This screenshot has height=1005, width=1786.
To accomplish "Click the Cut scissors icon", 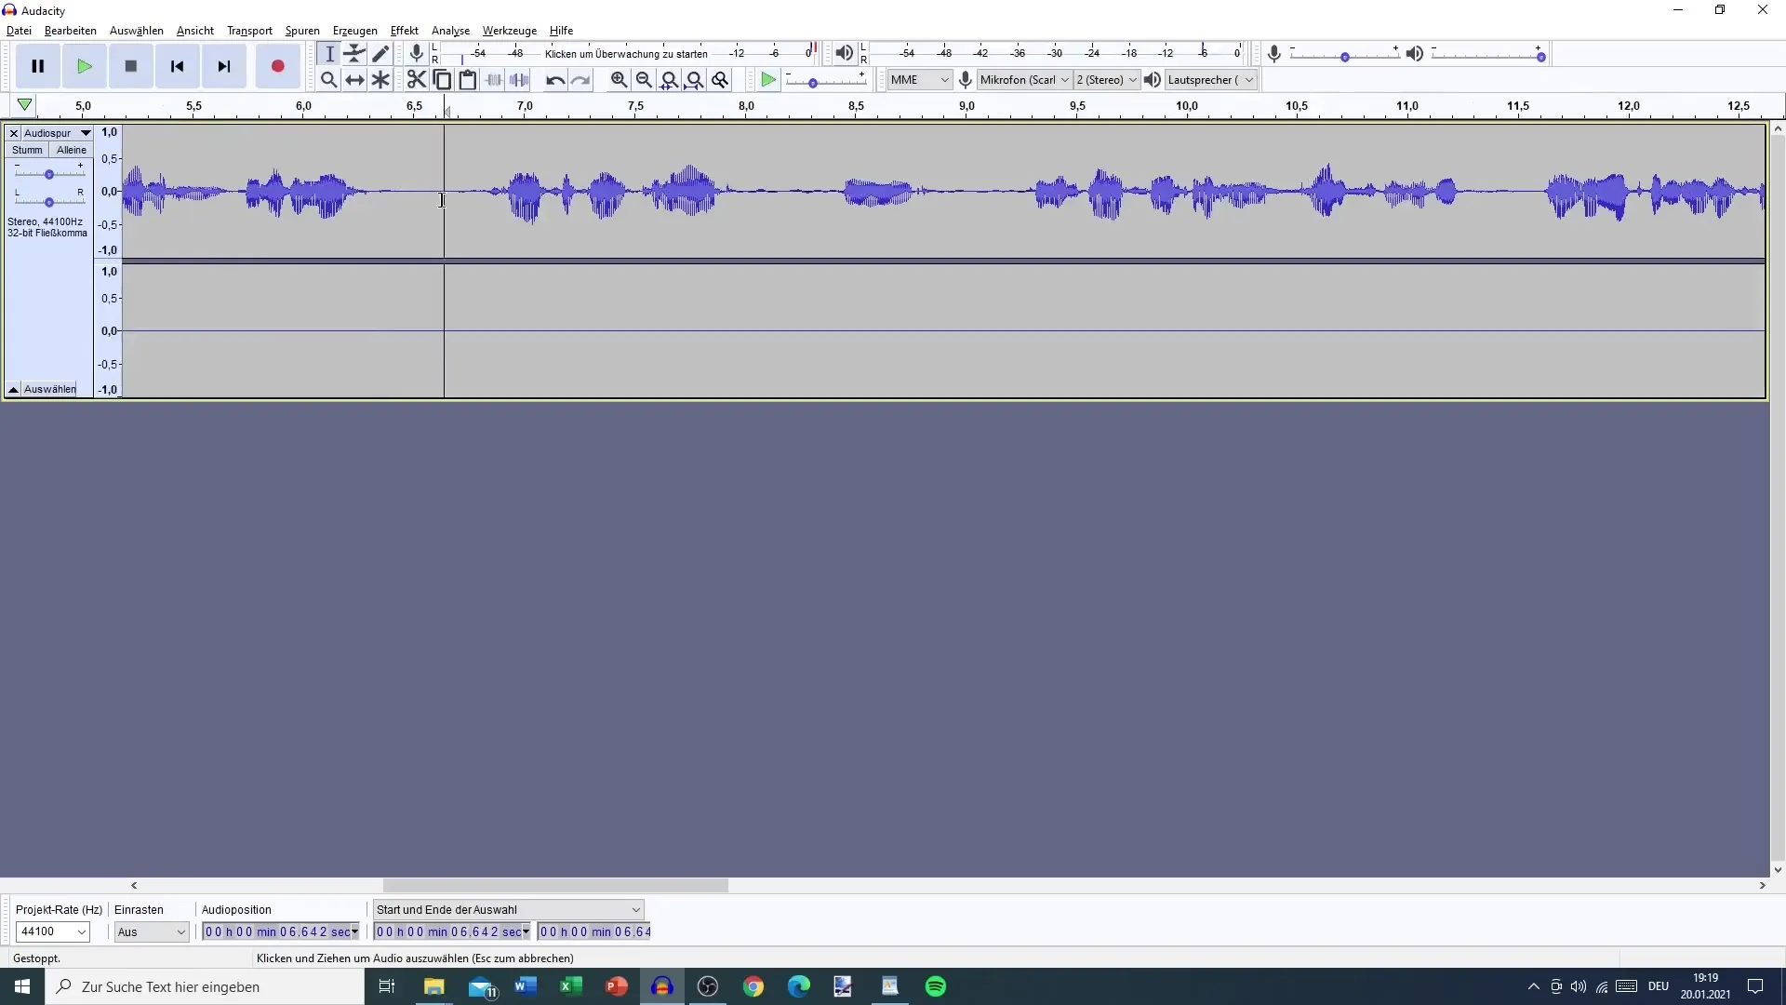I will click(417, 80).
